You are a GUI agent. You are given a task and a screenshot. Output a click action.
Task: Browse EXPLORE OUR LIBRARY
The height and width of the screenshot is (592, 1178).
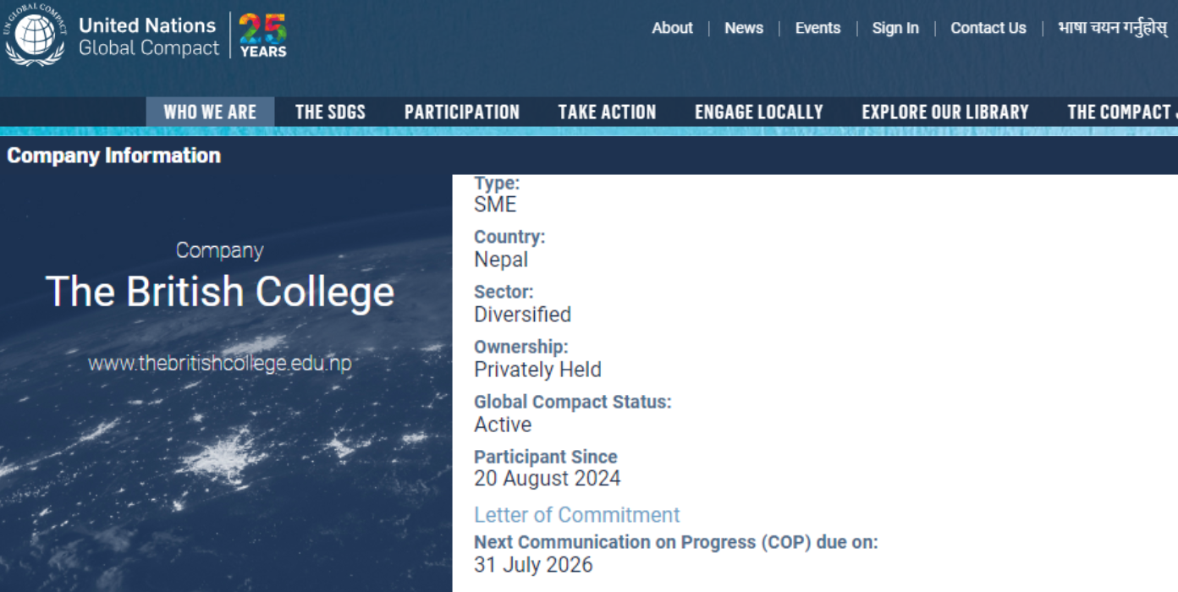[945, 111]
